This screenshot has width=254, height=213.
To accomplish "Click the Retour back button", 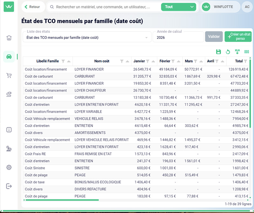I will tap(33, 7).
